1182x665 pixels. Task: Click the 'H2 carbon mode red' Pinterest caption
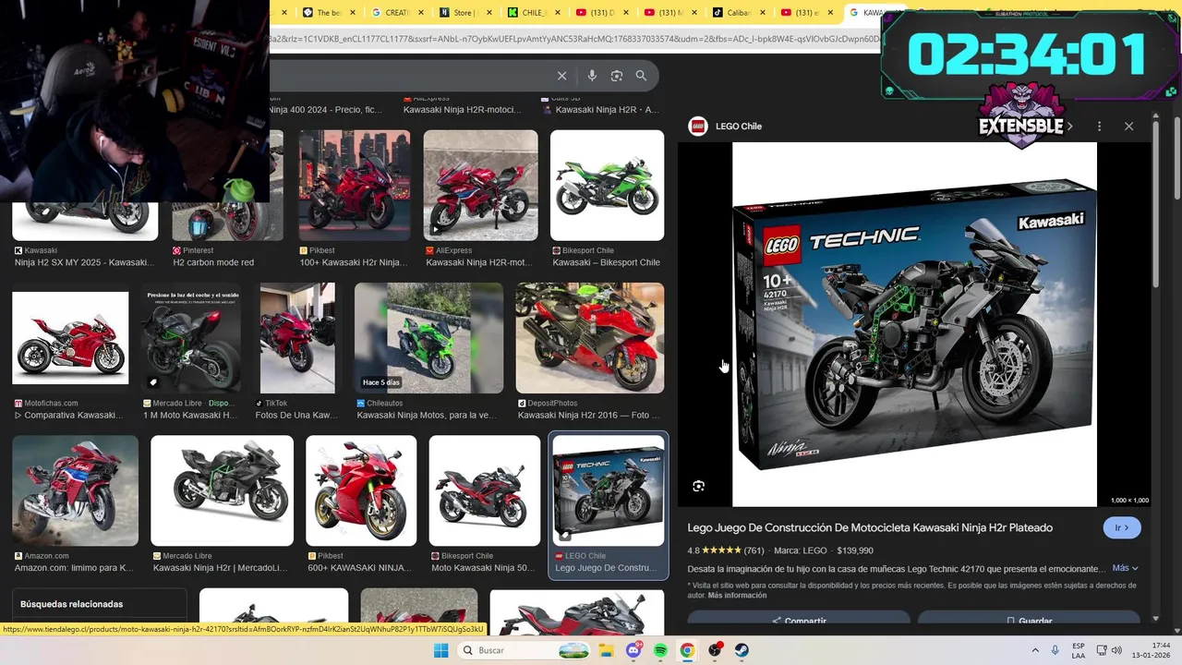[213, 262]
